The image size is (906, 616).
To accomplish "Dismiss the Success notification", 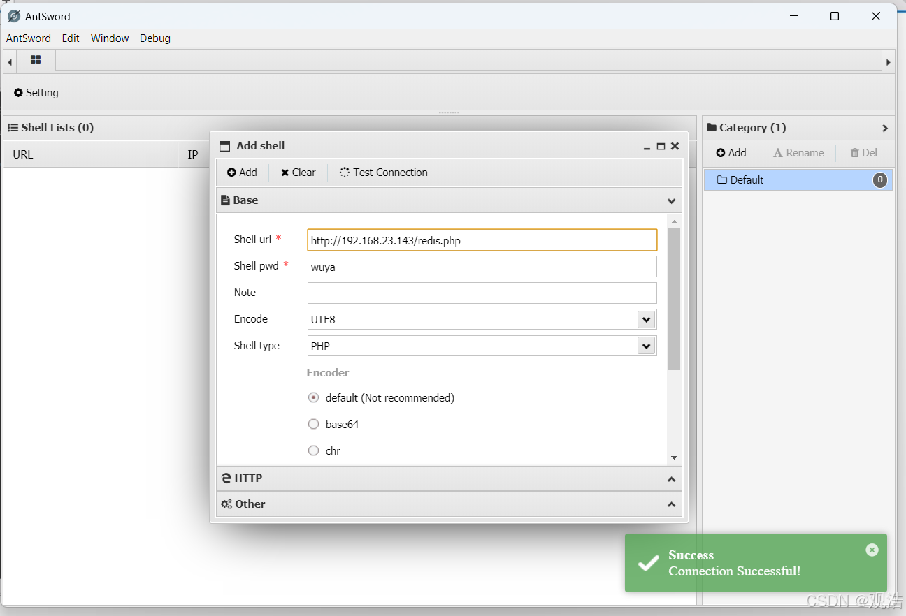I will pyautogui.click(x=872, y=550).
